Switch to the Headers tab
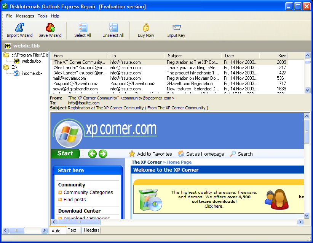 tap(91, 230)
